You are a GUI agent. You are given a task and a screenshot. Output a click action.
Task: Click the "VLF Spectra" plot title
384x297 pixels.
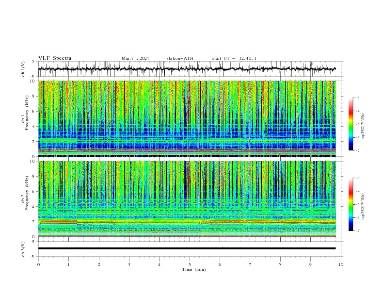[x=55, y=58]
